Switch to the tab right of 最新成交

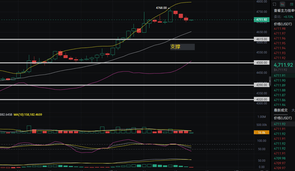click(293, 110)
